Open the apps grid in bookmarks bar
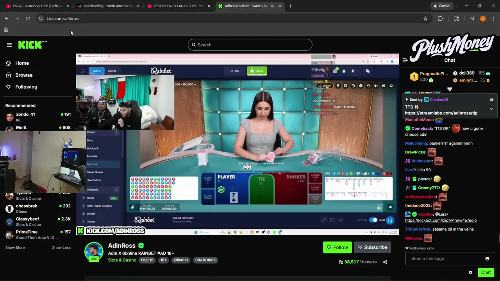Image resolution: width=500 pixels, height=281 pixels. [6, 30]
